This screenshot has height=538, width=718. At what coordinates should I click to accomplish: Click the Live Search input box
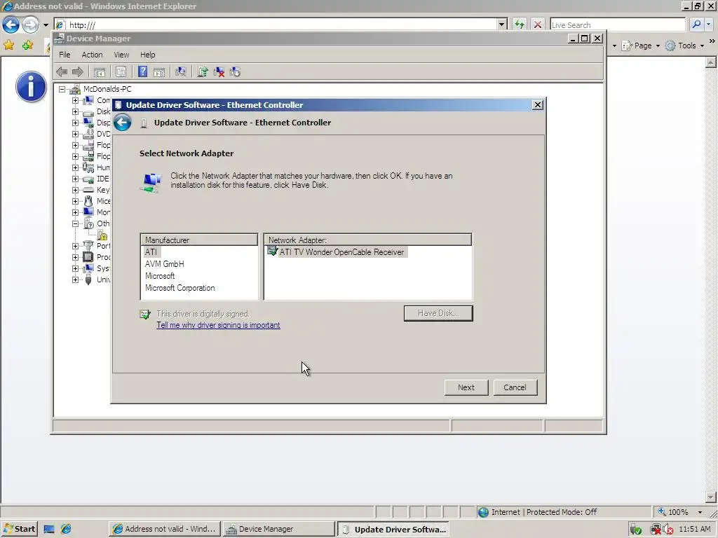617,25
